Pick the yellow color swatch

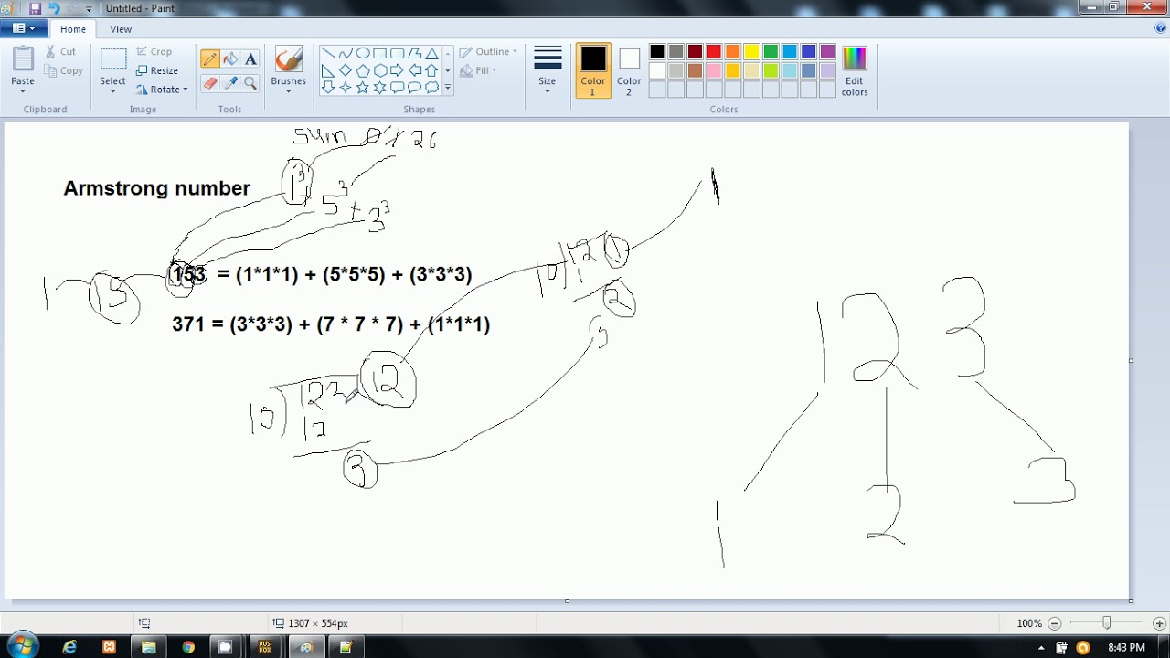tap(751, 52)
